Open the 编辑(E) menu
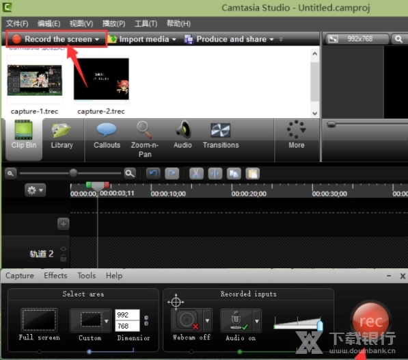 pos(49,24)
